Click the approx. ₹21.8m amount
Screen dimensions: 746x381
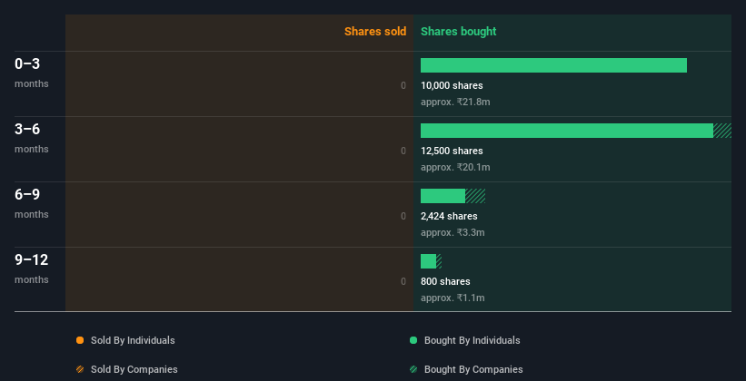click(455, 103)
